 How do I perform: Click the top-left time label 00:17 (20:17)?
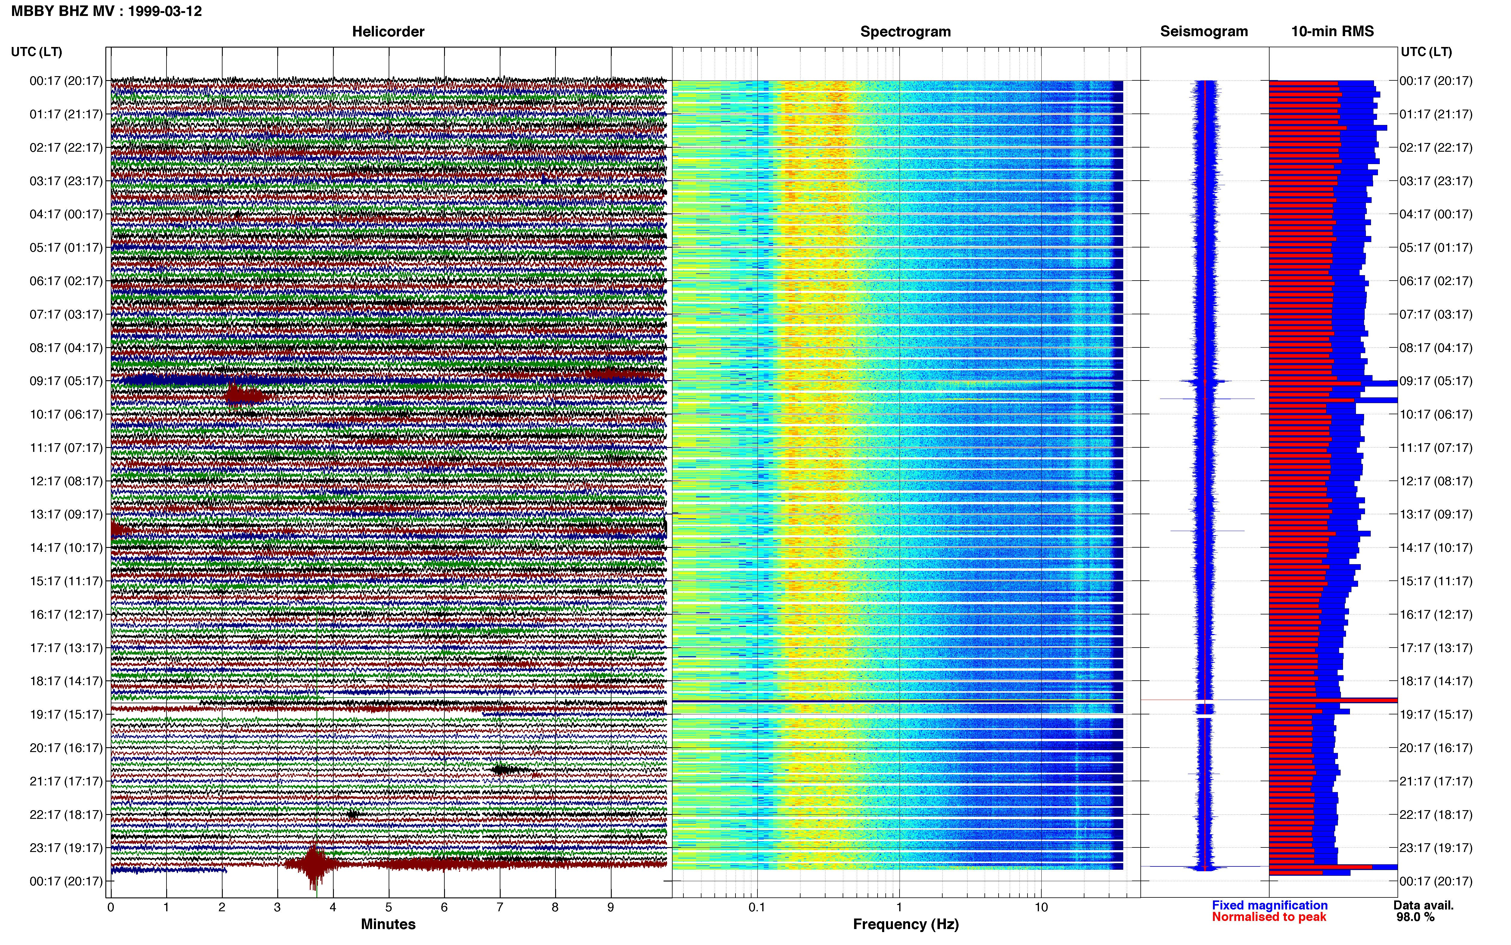(66, 81)
